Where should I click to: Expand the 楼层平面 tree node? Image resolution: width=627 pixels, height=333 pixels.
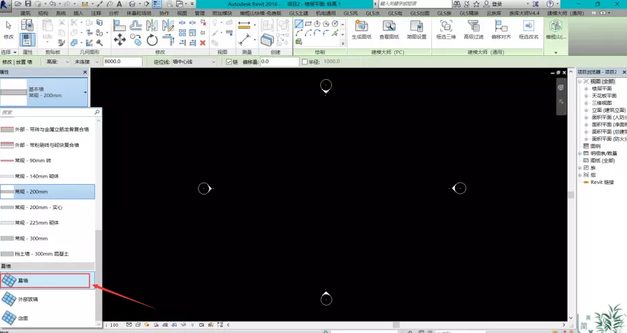coord(586,88)
